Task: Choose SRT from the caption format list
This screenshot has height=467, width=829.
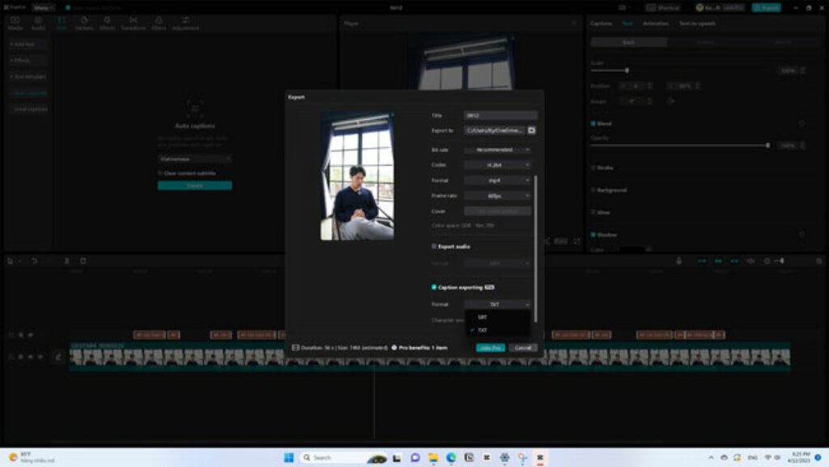Action: pos(483,317)
